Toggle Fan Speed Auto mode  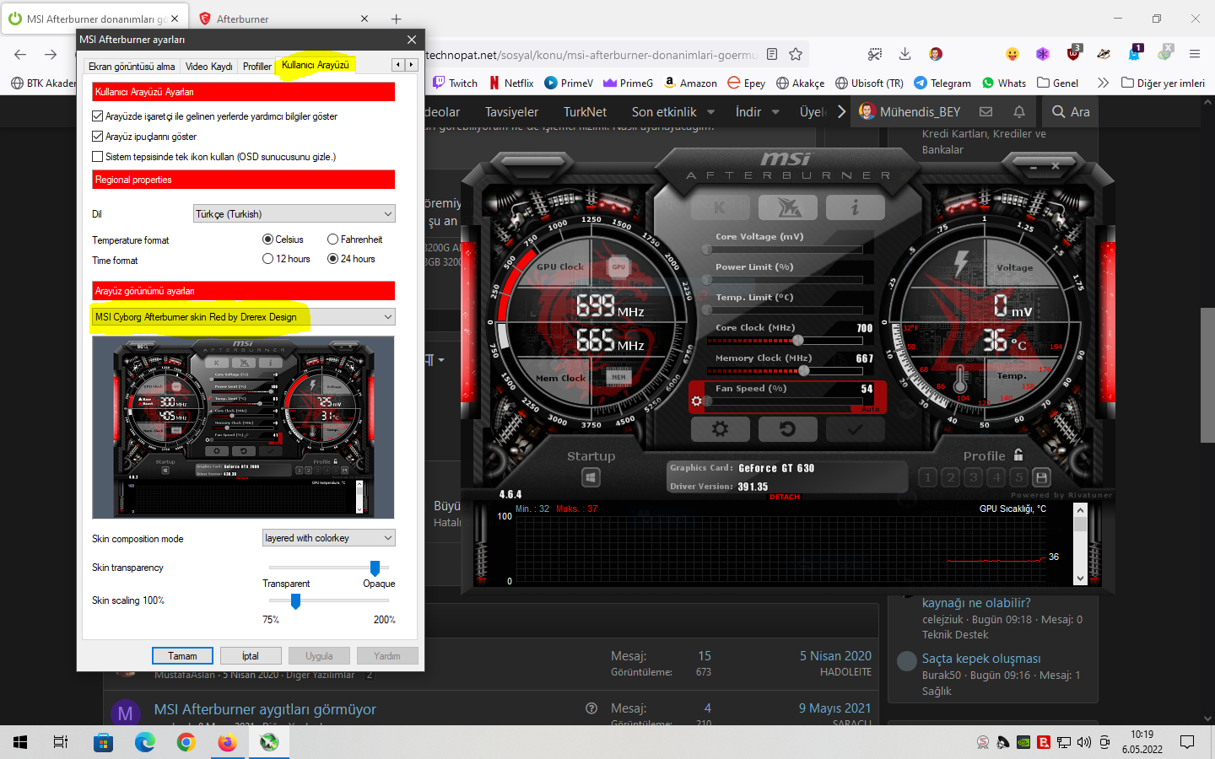point(870,409)
